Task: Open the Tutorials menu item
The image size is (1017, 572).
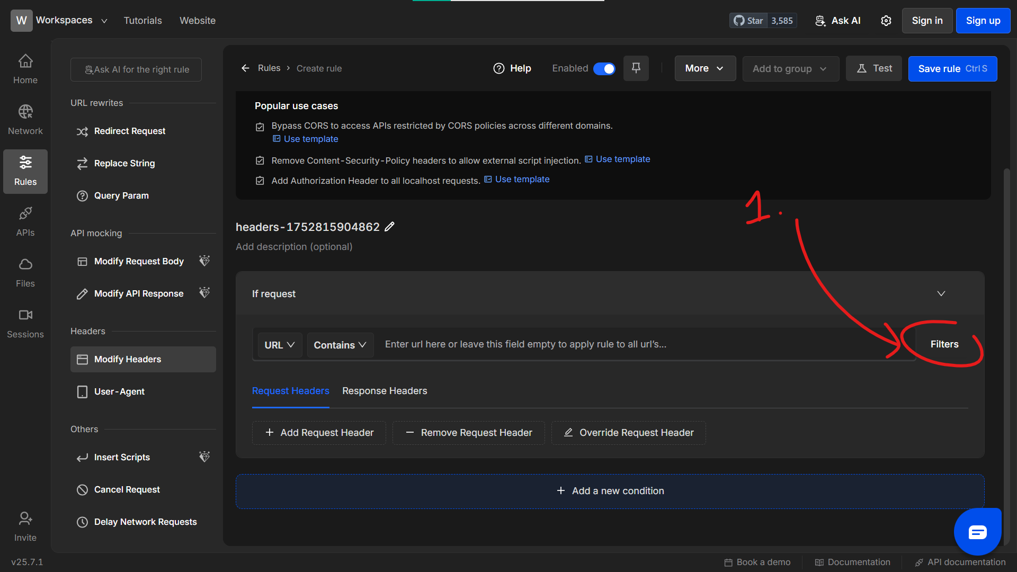Action: pos(142,20)
